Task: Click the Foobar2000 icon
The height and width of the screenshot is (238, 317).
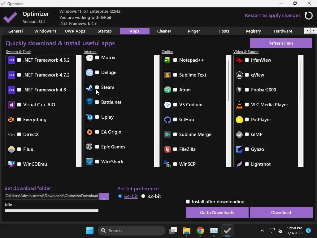Action: (239, 90)
